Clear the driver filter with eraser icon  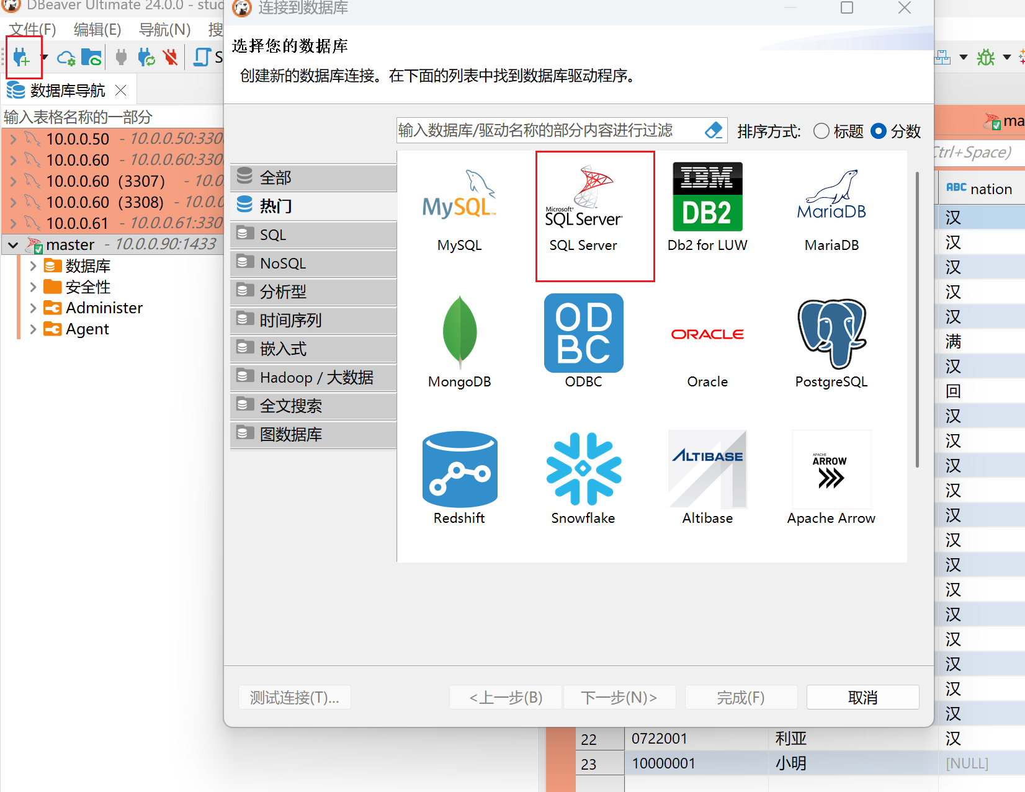point(714,130)
